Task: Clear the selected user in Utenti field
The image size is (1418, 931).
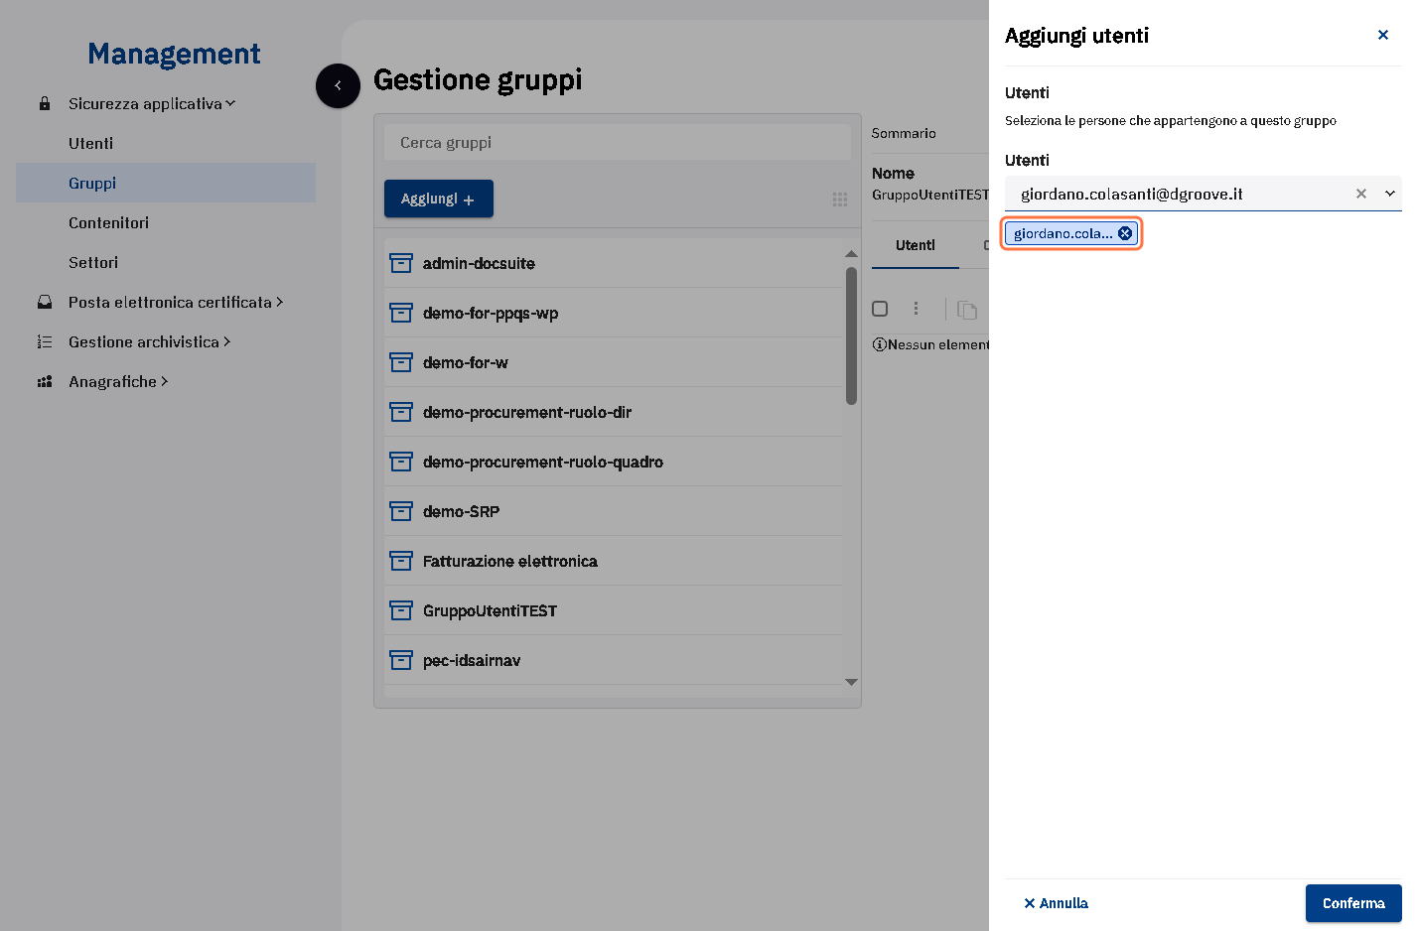Action: click(x=1361, y=194)
